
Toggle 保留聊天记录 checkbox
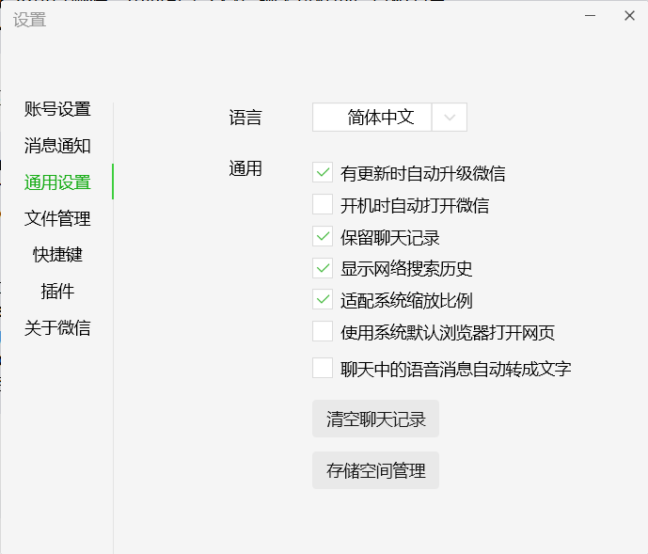pyautogui.click(x=323, y=236)
